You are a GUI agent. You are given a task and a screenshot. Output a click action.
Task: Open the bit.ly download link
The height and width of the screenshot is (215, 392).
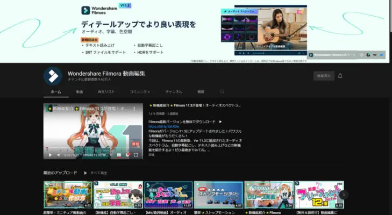[164, 126]
